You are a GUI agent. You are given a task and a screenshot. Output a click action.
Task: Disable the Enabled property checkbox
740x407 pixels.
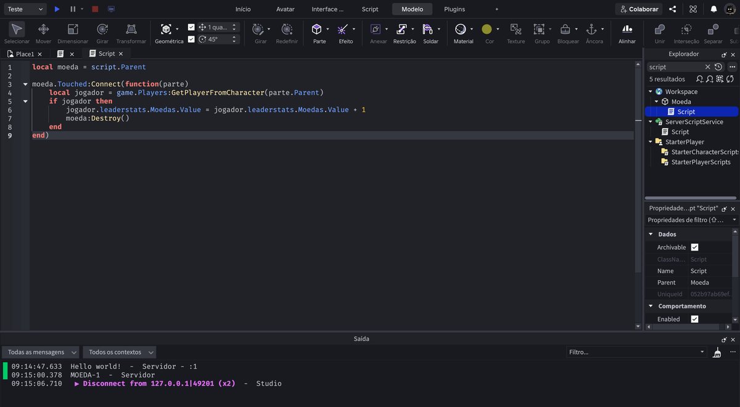point(694,319)
